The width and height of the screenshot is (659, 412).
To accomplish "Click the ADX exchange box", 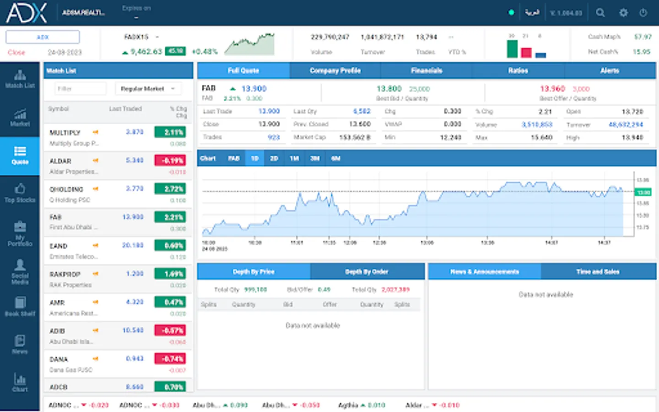I will (43, 37).
